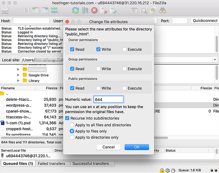Open the Successful transfers tab

[x=91, y=164]
